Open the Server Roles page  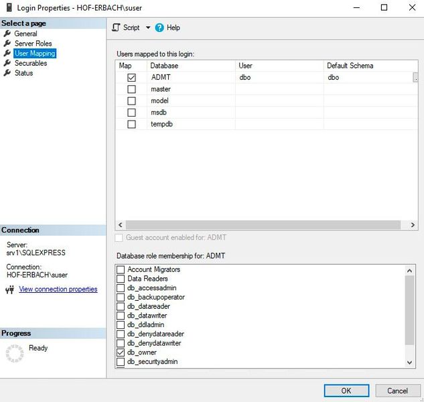(33, 44)
